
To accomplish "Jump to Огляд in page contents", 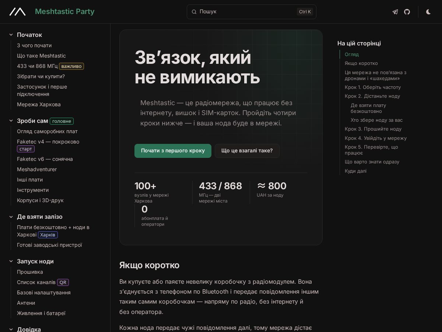I will tap(352, 54).
